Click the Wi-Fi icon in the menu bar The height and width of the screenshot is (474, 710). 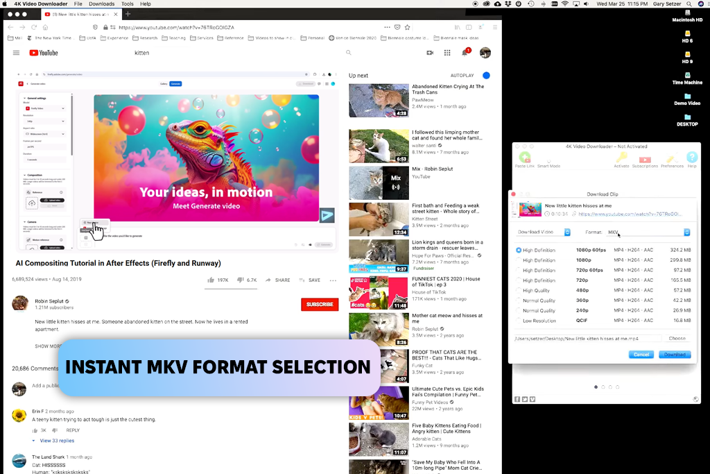coord(565,3)
